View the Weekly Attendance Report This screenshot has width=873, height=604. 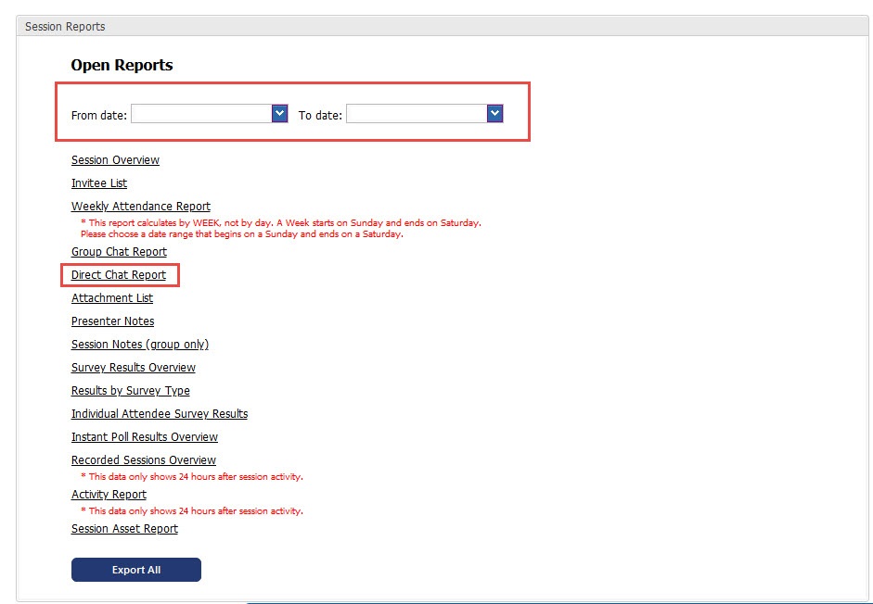click(141, 207)
